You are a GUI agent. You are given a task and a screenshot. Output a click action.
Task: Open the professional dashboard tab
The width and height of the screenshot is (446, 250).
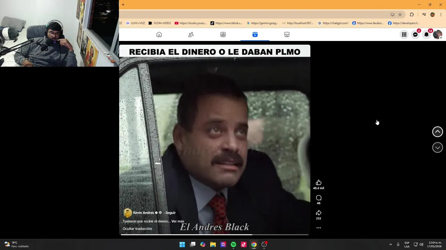223,35
